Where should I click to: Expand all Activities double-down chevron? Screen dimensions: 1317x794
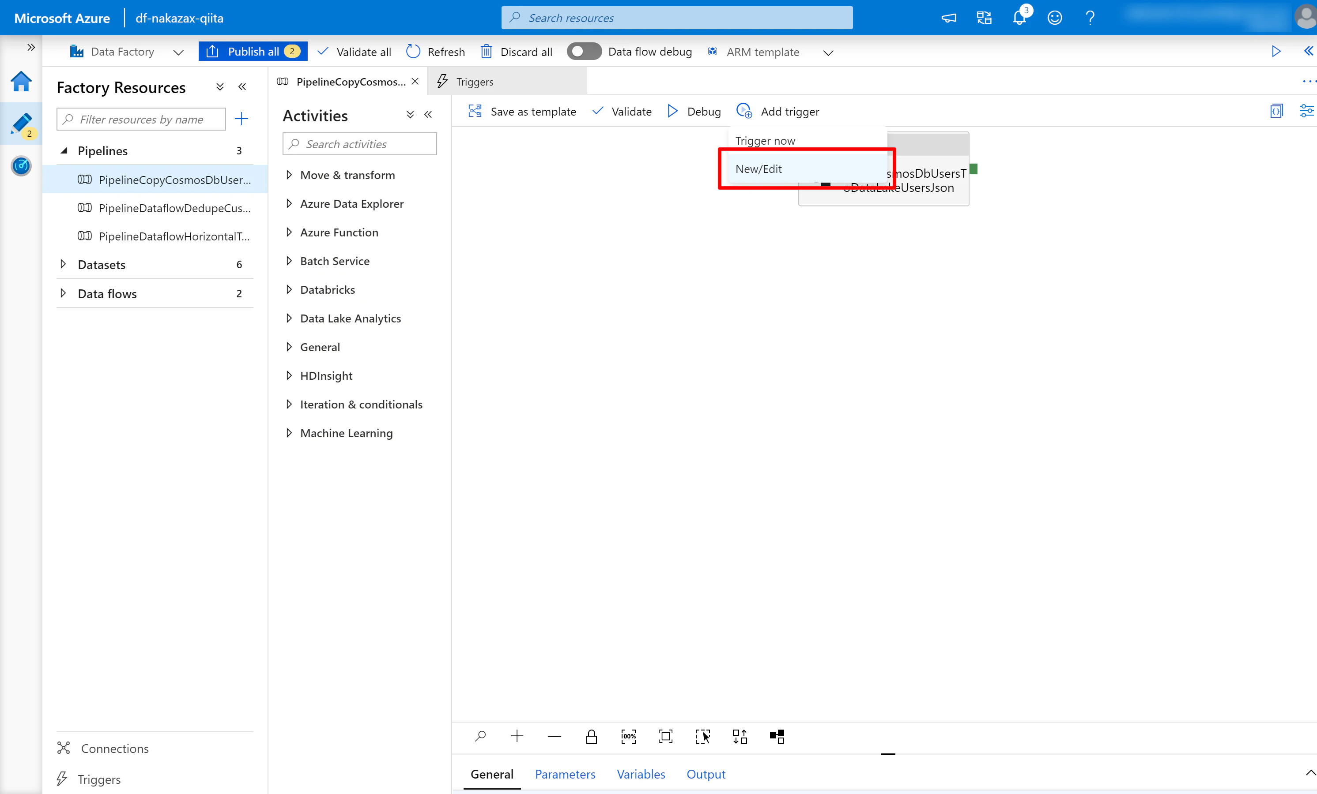click(x=410, y=115)
